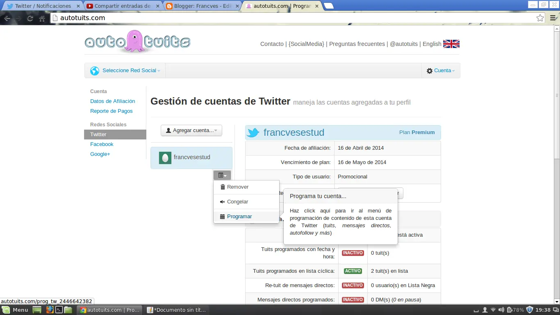Viewport: 560px width, 315px height.
Task: Open Reporte de Pagos in sidebar
Action: pos(112,111)
